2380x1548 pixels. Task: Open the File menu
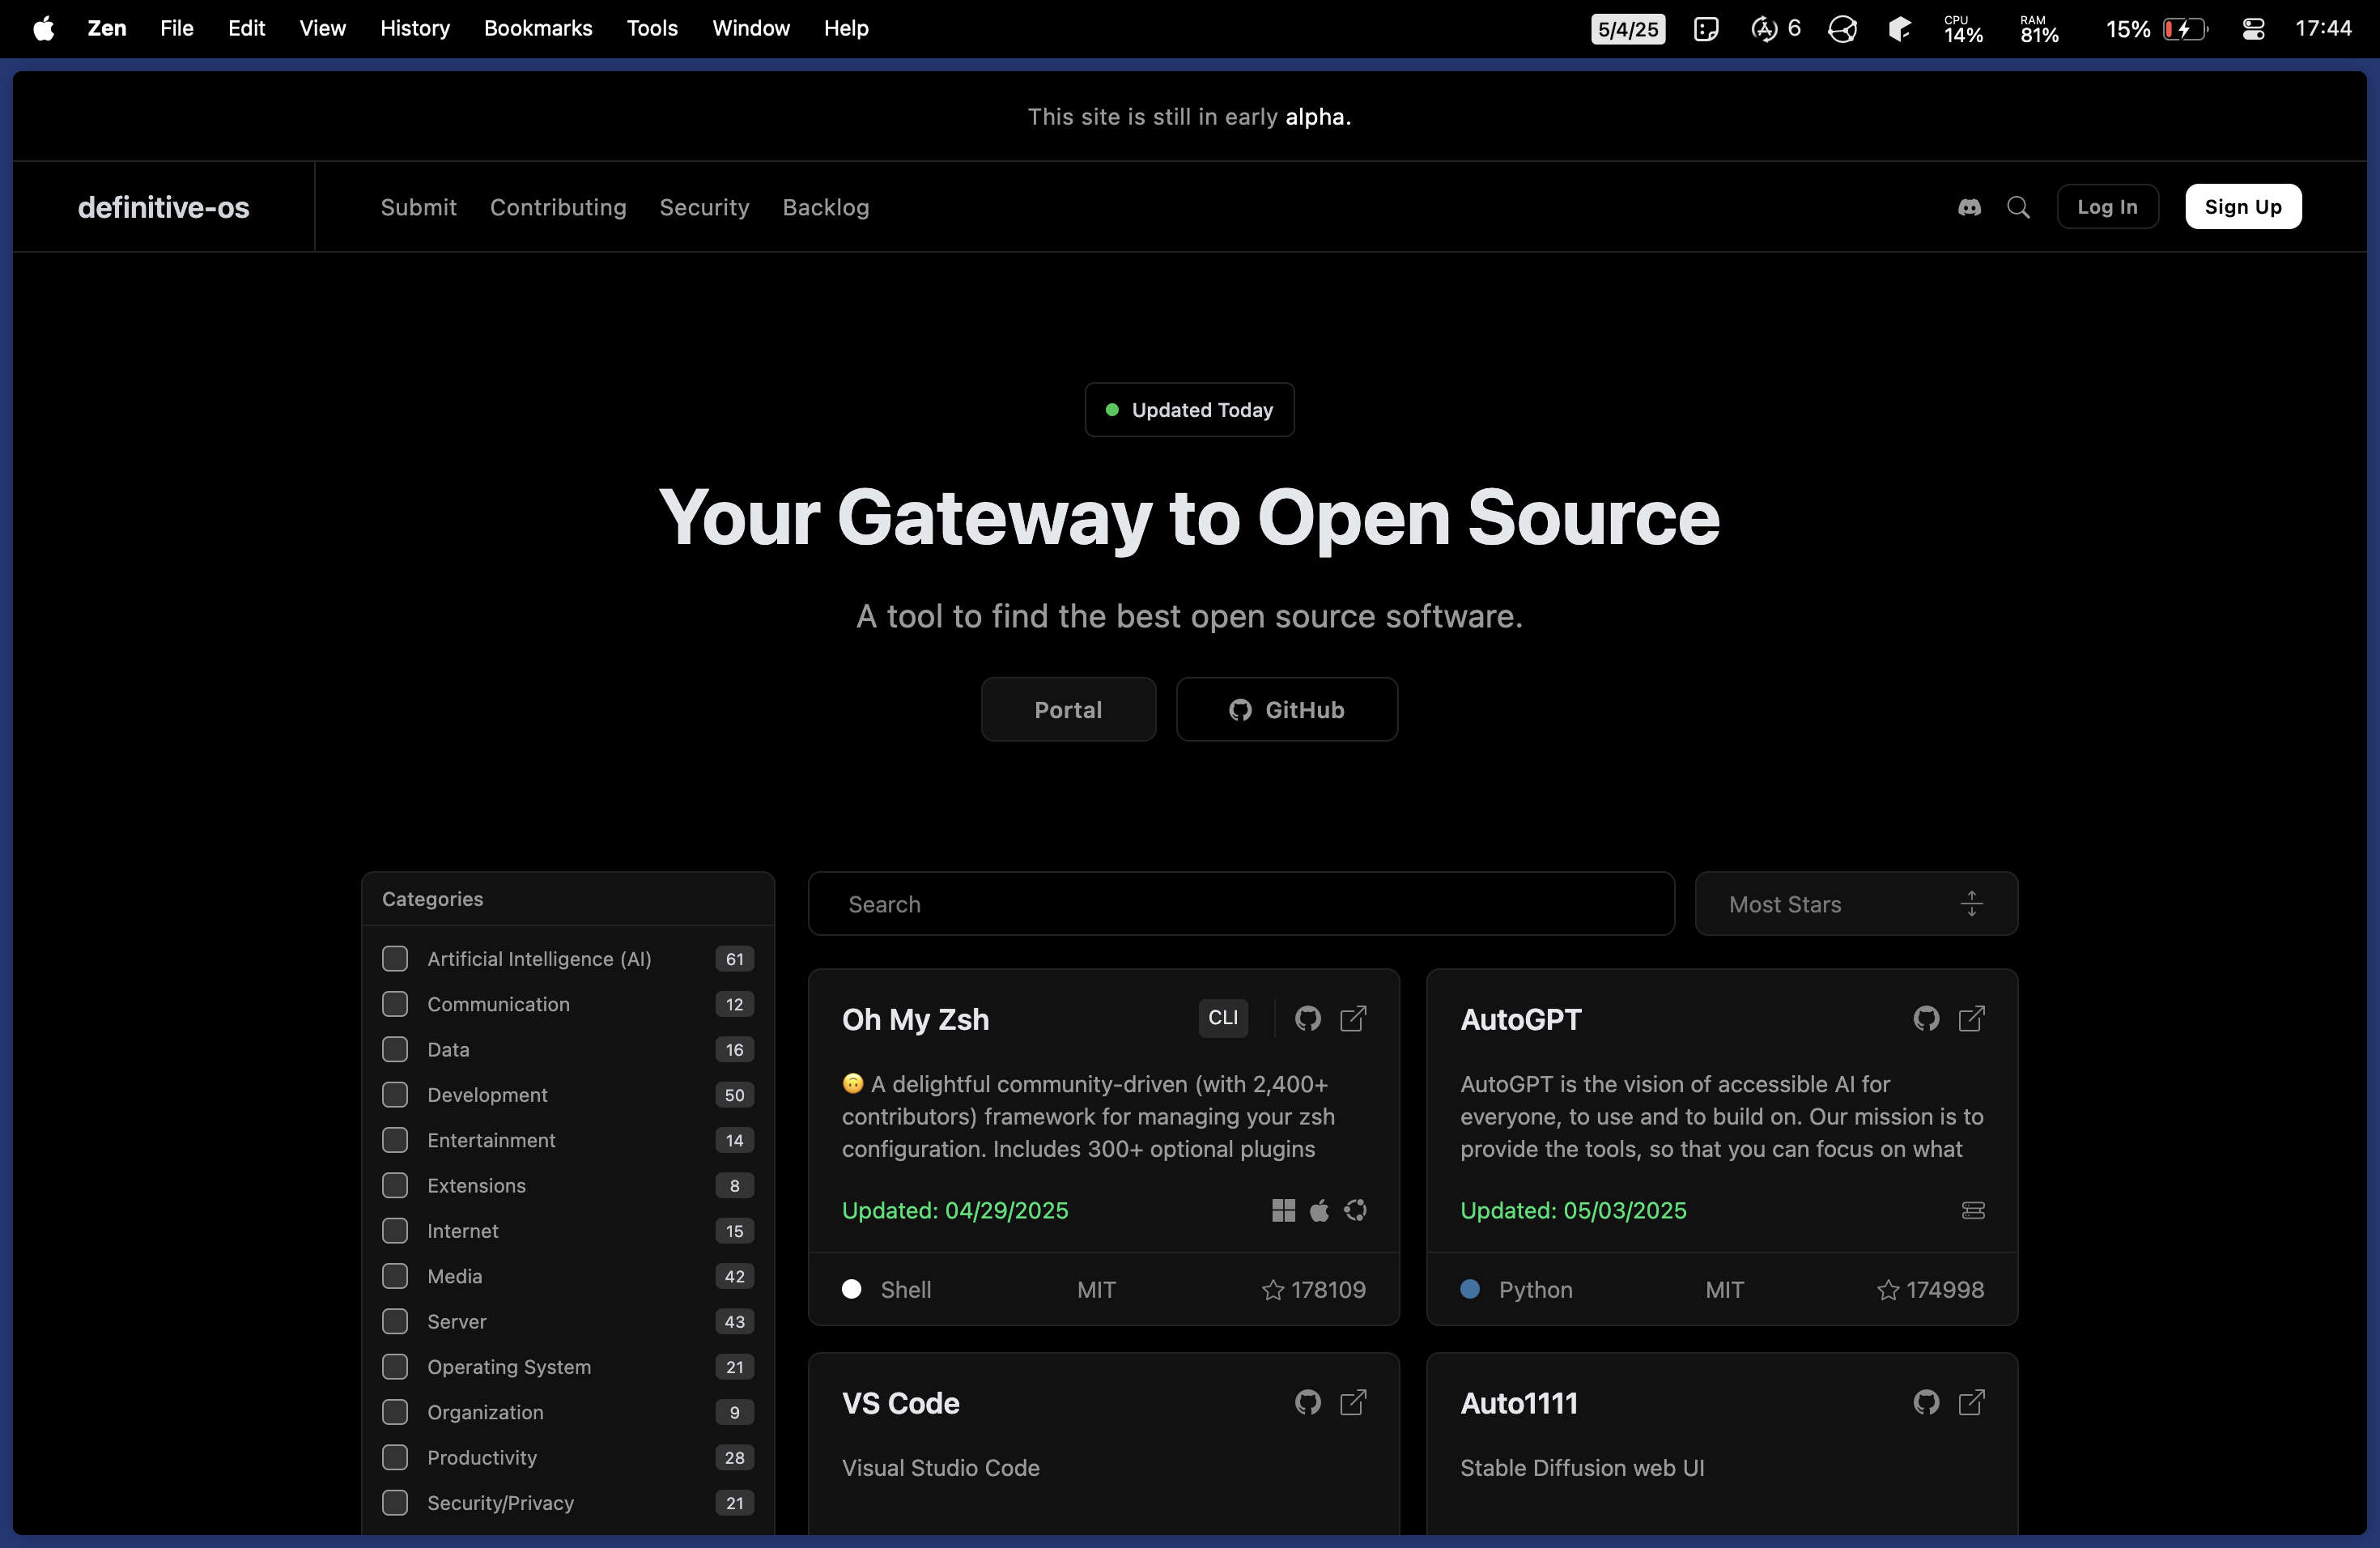click(x=176, y=28)
